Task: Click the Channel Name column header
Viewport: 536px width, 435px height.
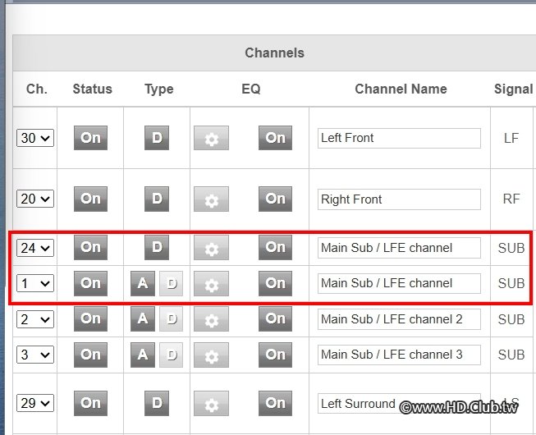Action: click(x=401, y=89)
